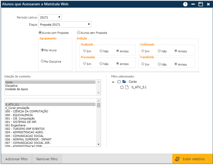The height and width of the screenshot is (165, 213).
Task: Open the help question mark icon
Action: click(185, 4)
